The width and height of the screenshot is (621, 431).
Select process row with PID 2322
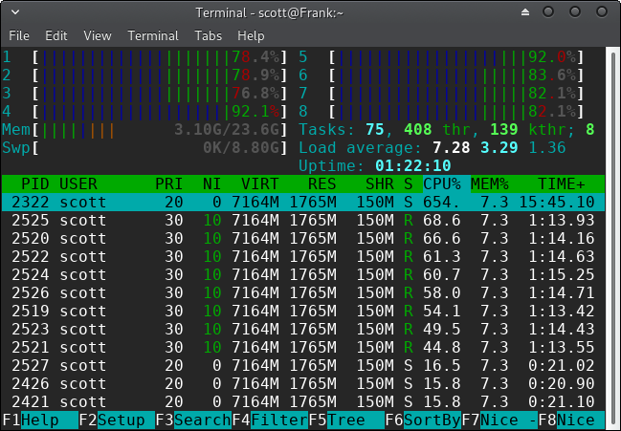point(303,202)
